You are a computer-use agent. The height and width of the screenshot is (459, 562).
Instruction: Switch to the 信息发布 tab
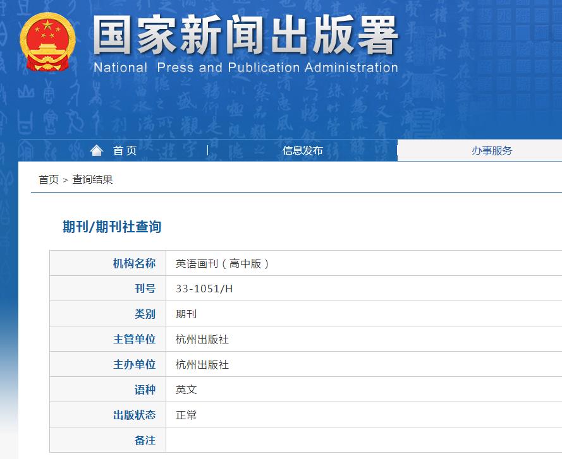(x=302, y=150)
